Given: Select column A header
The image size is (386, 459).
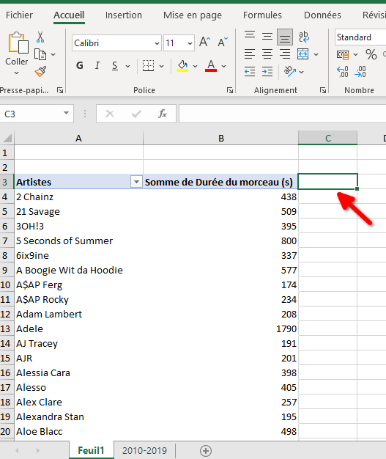Looking at the screenshot, I should [x=78, y=138].
